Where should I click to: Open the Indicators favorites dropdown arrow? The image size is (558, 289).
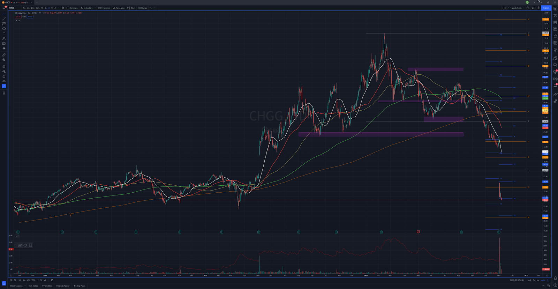click(95, 8)
